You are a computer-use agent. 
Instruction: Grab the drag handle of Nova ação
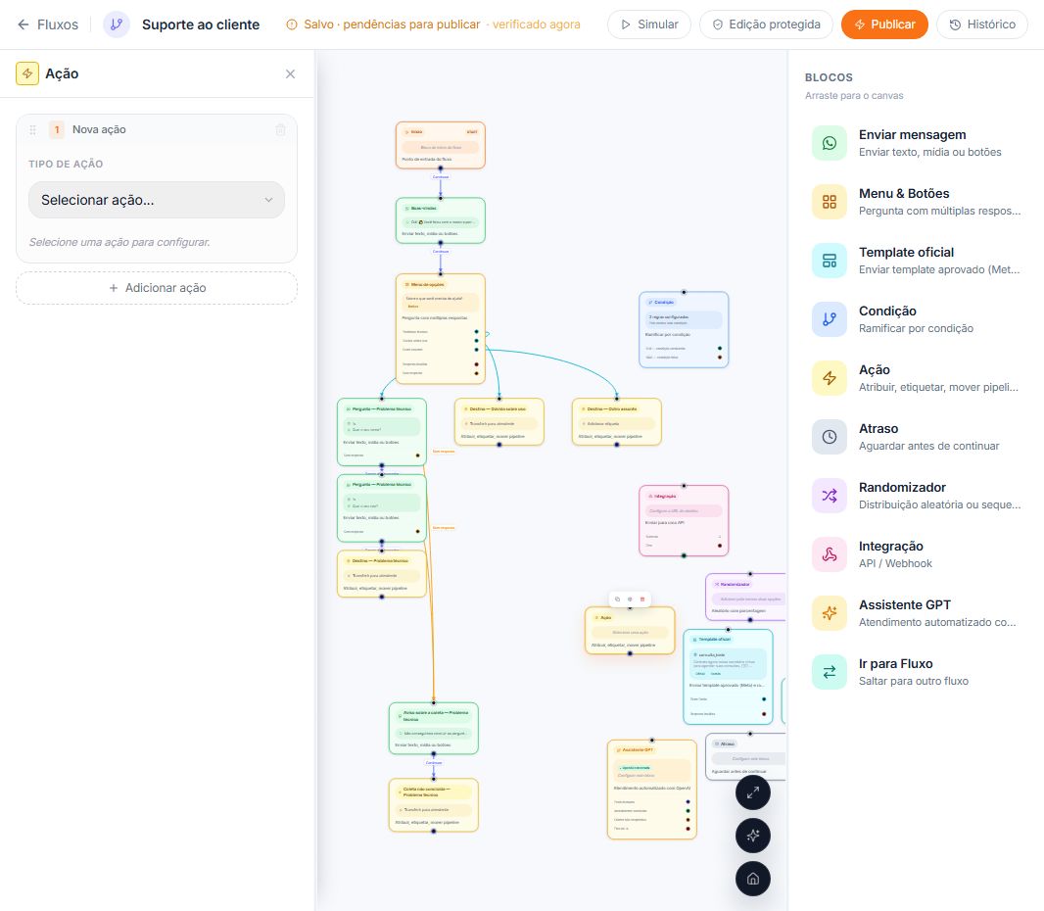tap(32, 130)
